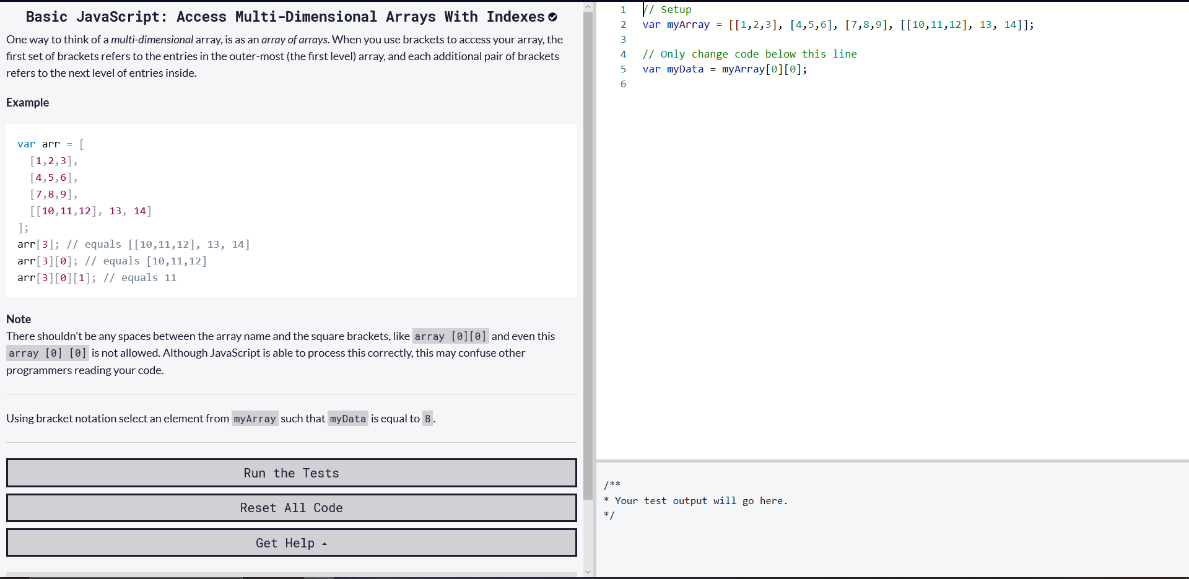
Task: Click the test output placeholder text
Action: point(700,501)
